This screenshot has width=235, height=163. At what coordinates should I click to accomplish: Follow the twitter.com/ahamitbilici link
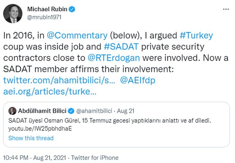coord(58,80)
